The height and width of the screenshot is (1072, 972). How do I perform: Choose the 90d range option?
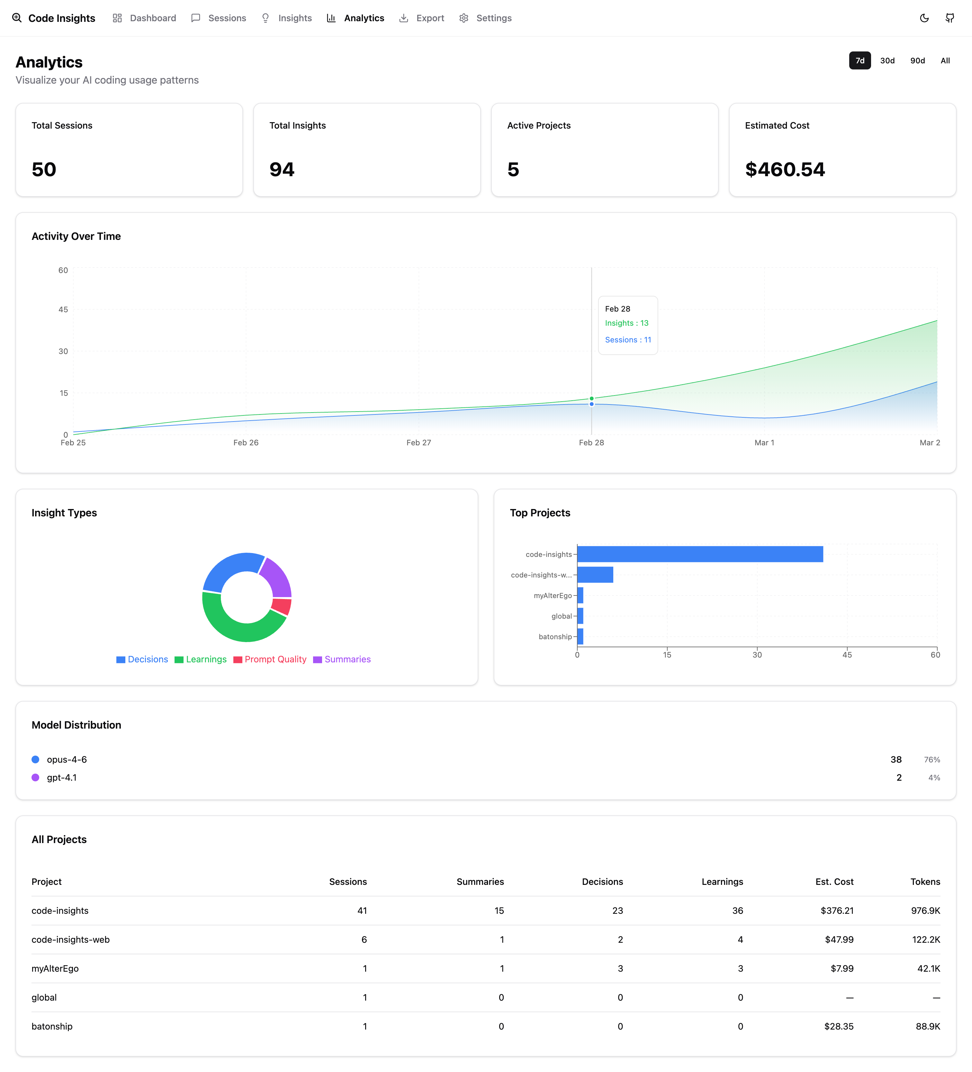pyautogui.click(x=917, y=61)
